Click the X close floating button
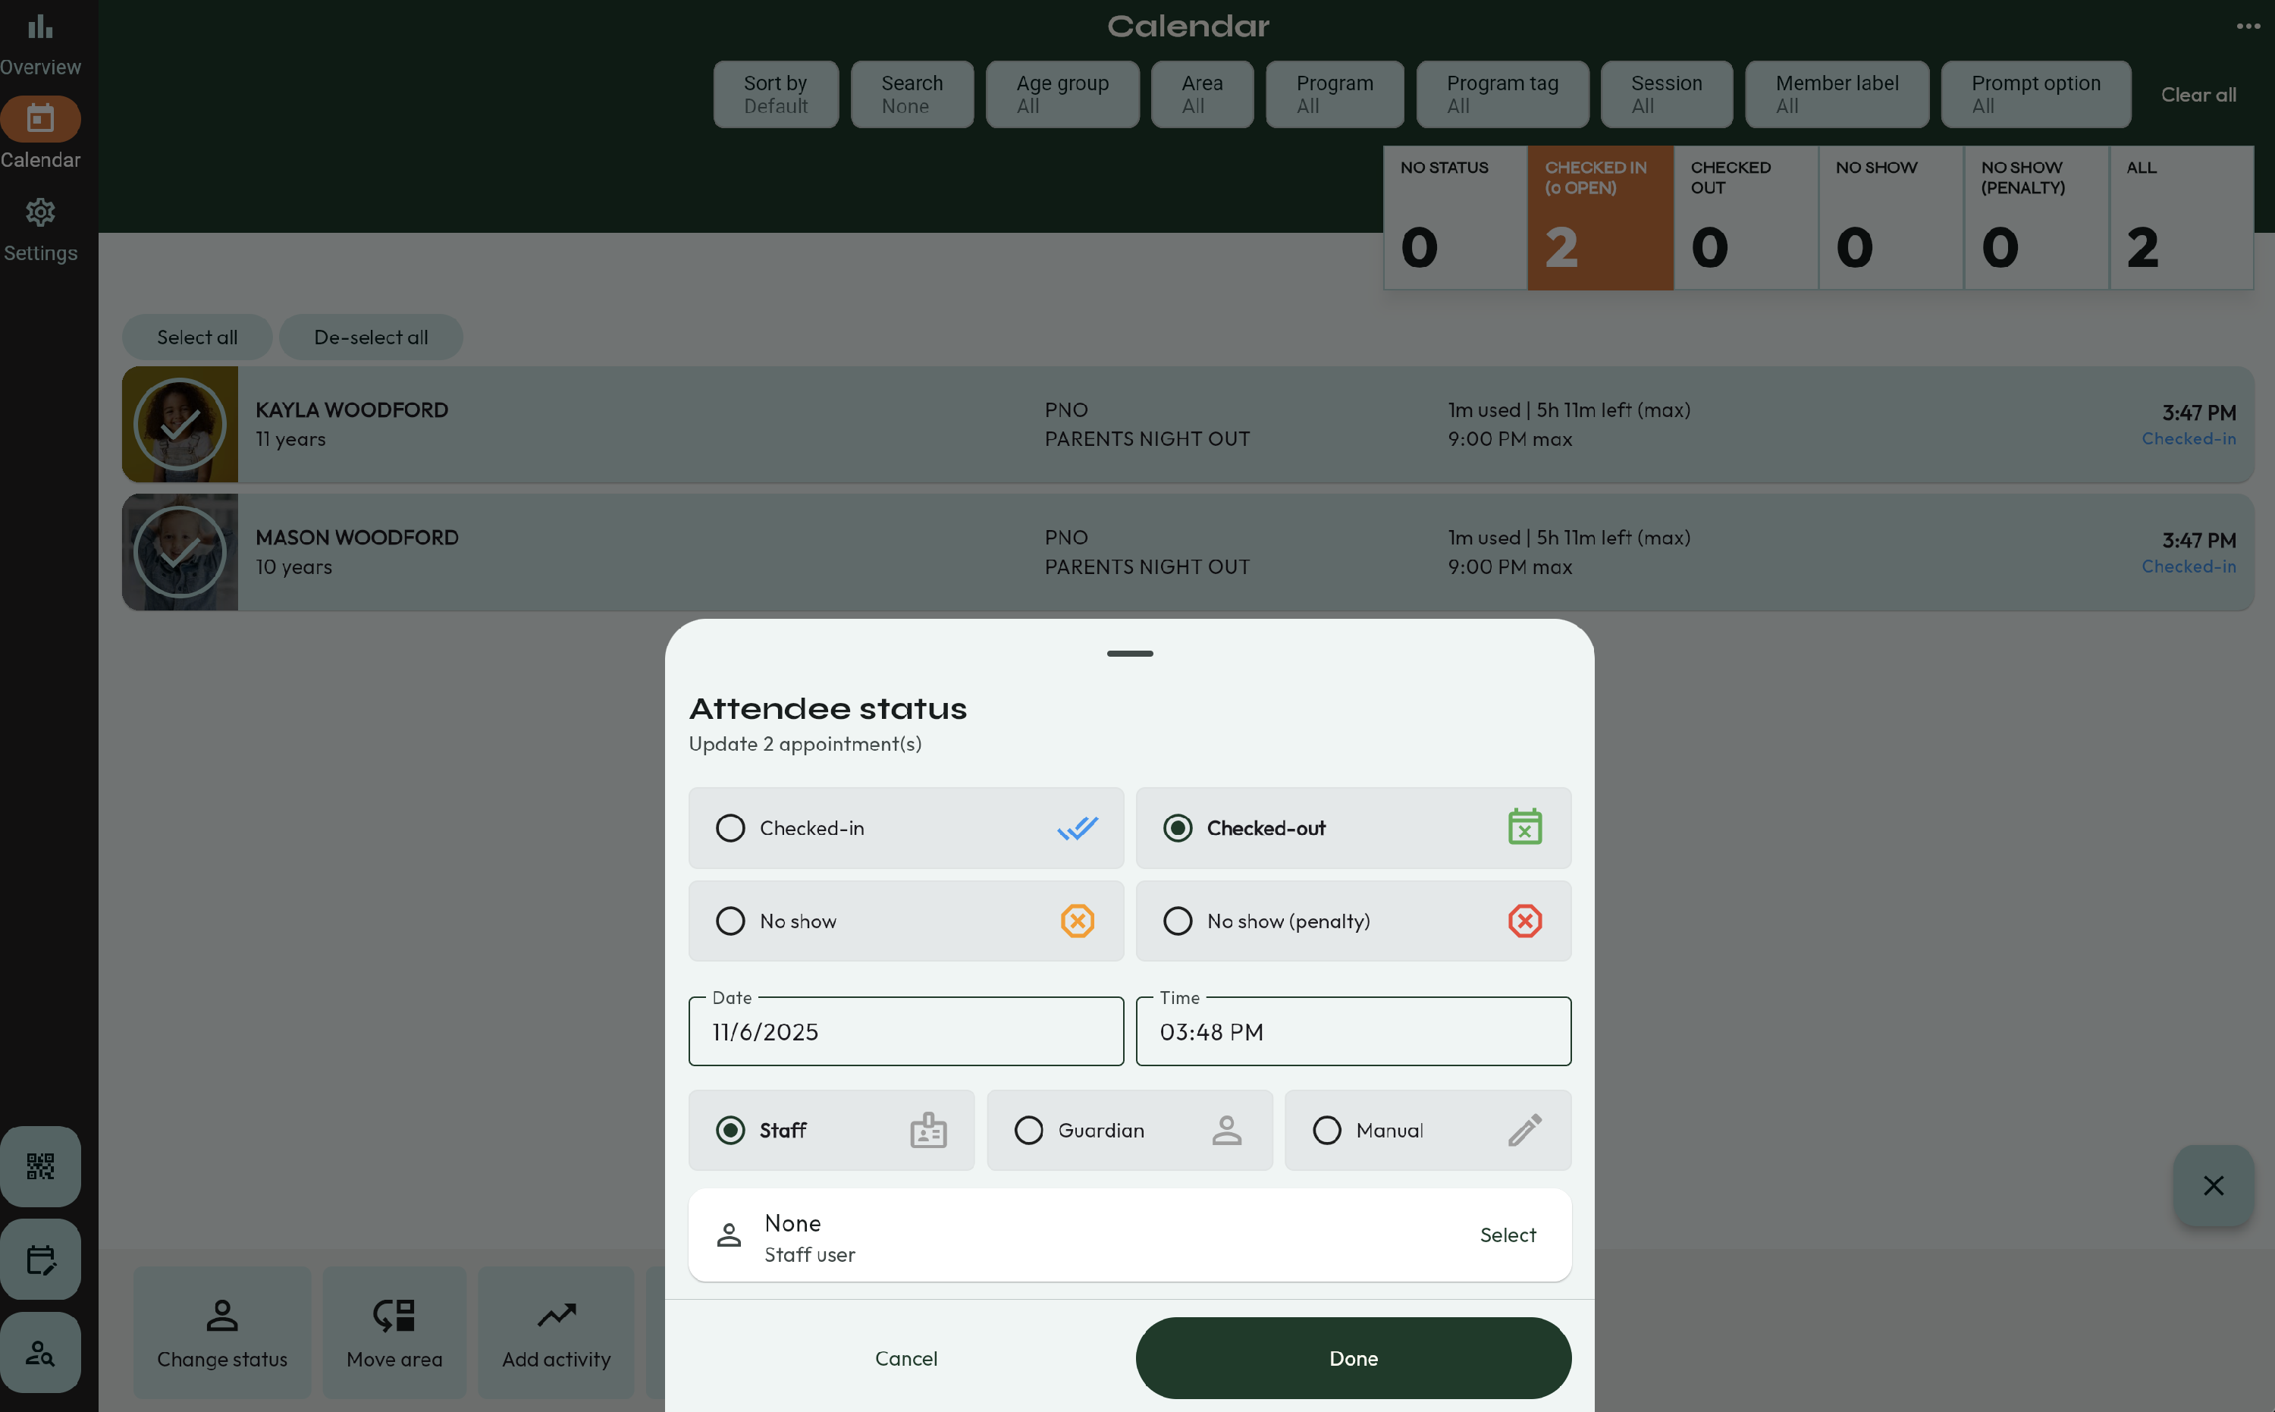Screen dimensions: 2275x1412 click(2212, 1185)
